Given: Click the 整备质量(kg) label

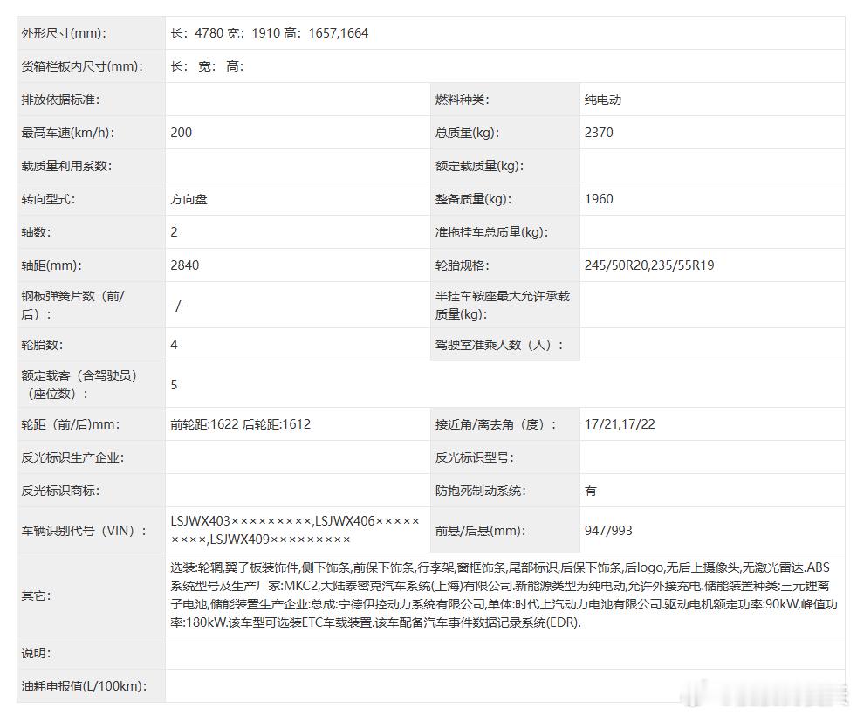Looking at the screenshot, I should coord(473,199).
